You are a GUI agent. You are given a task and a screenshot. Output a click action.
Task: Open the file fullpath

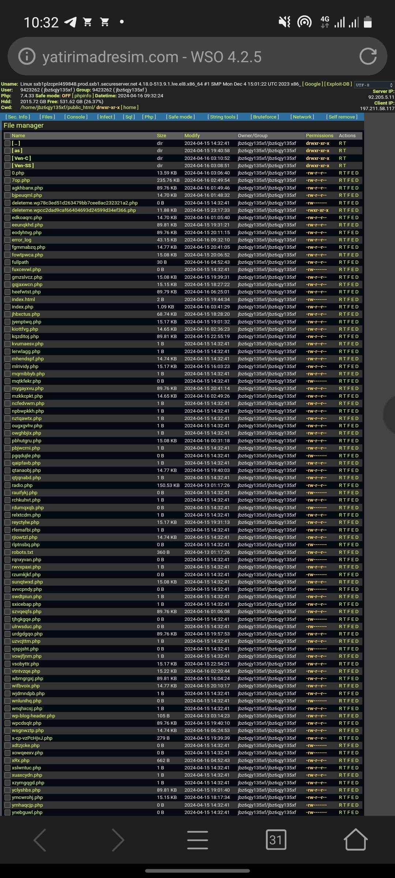20,262
